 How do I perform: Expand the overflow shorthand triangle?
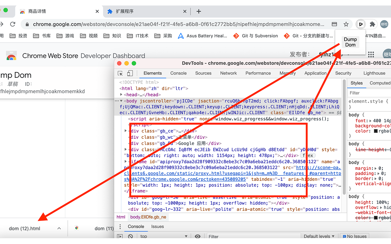[381, 207]
